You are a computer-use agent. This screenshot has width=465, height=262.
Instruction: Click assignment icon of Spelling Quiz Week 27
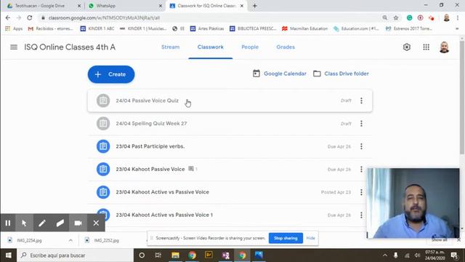click(103, 124)
